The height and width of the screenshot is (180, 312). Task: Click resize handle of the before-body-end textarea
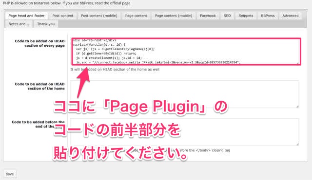pos(297,144)
